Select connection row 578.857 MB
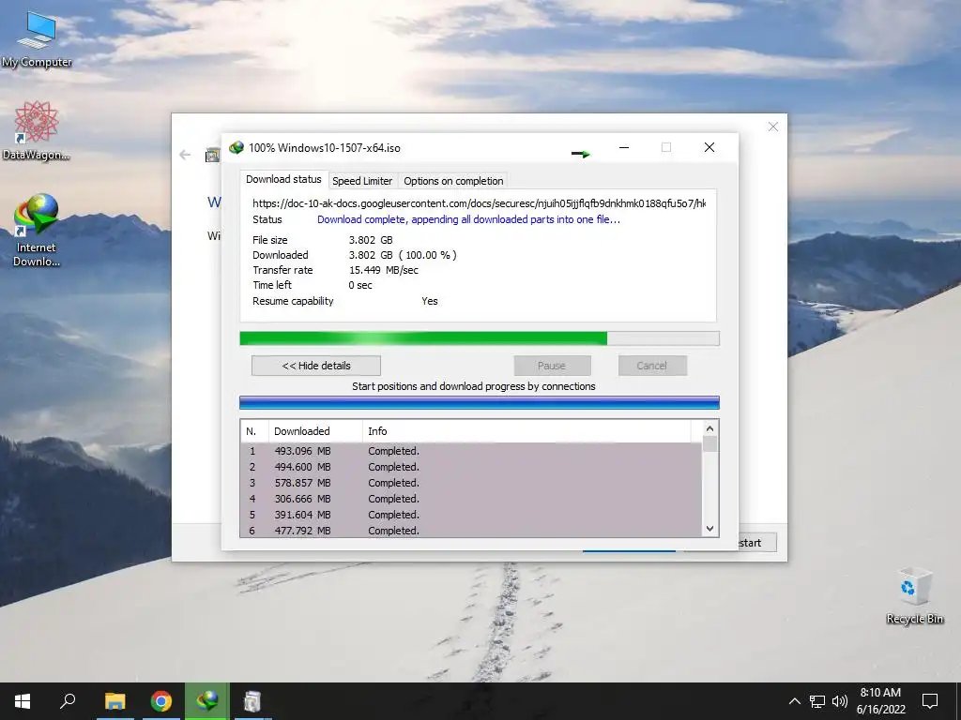The image size is (961, 720). click(471, 483)
